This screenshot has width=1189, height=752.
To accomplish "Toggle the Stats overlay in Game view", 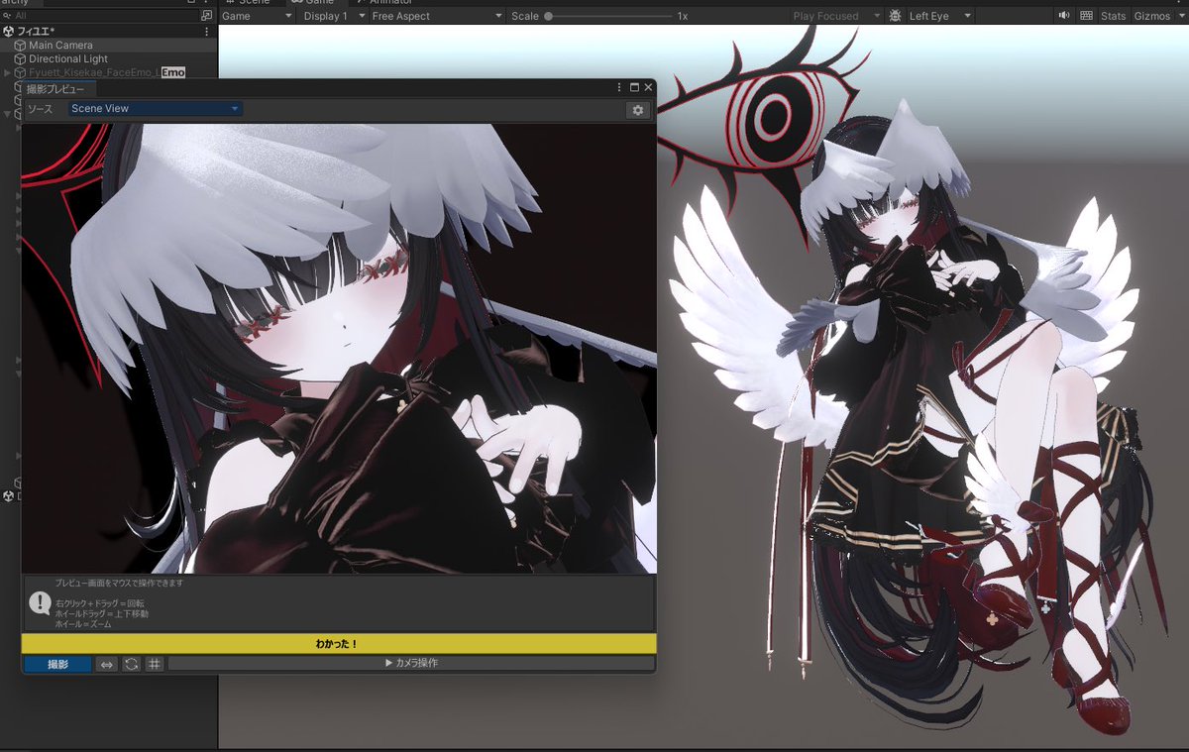I will click(1114, 16).
